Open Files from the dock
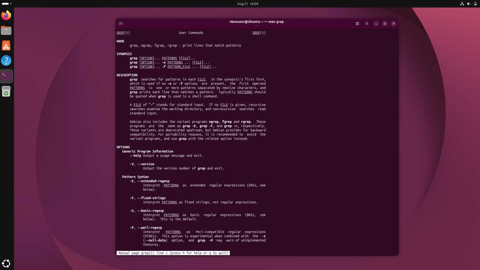Image resolution: width=480 pixels, height=270 pixels. [x=6, y=30]
